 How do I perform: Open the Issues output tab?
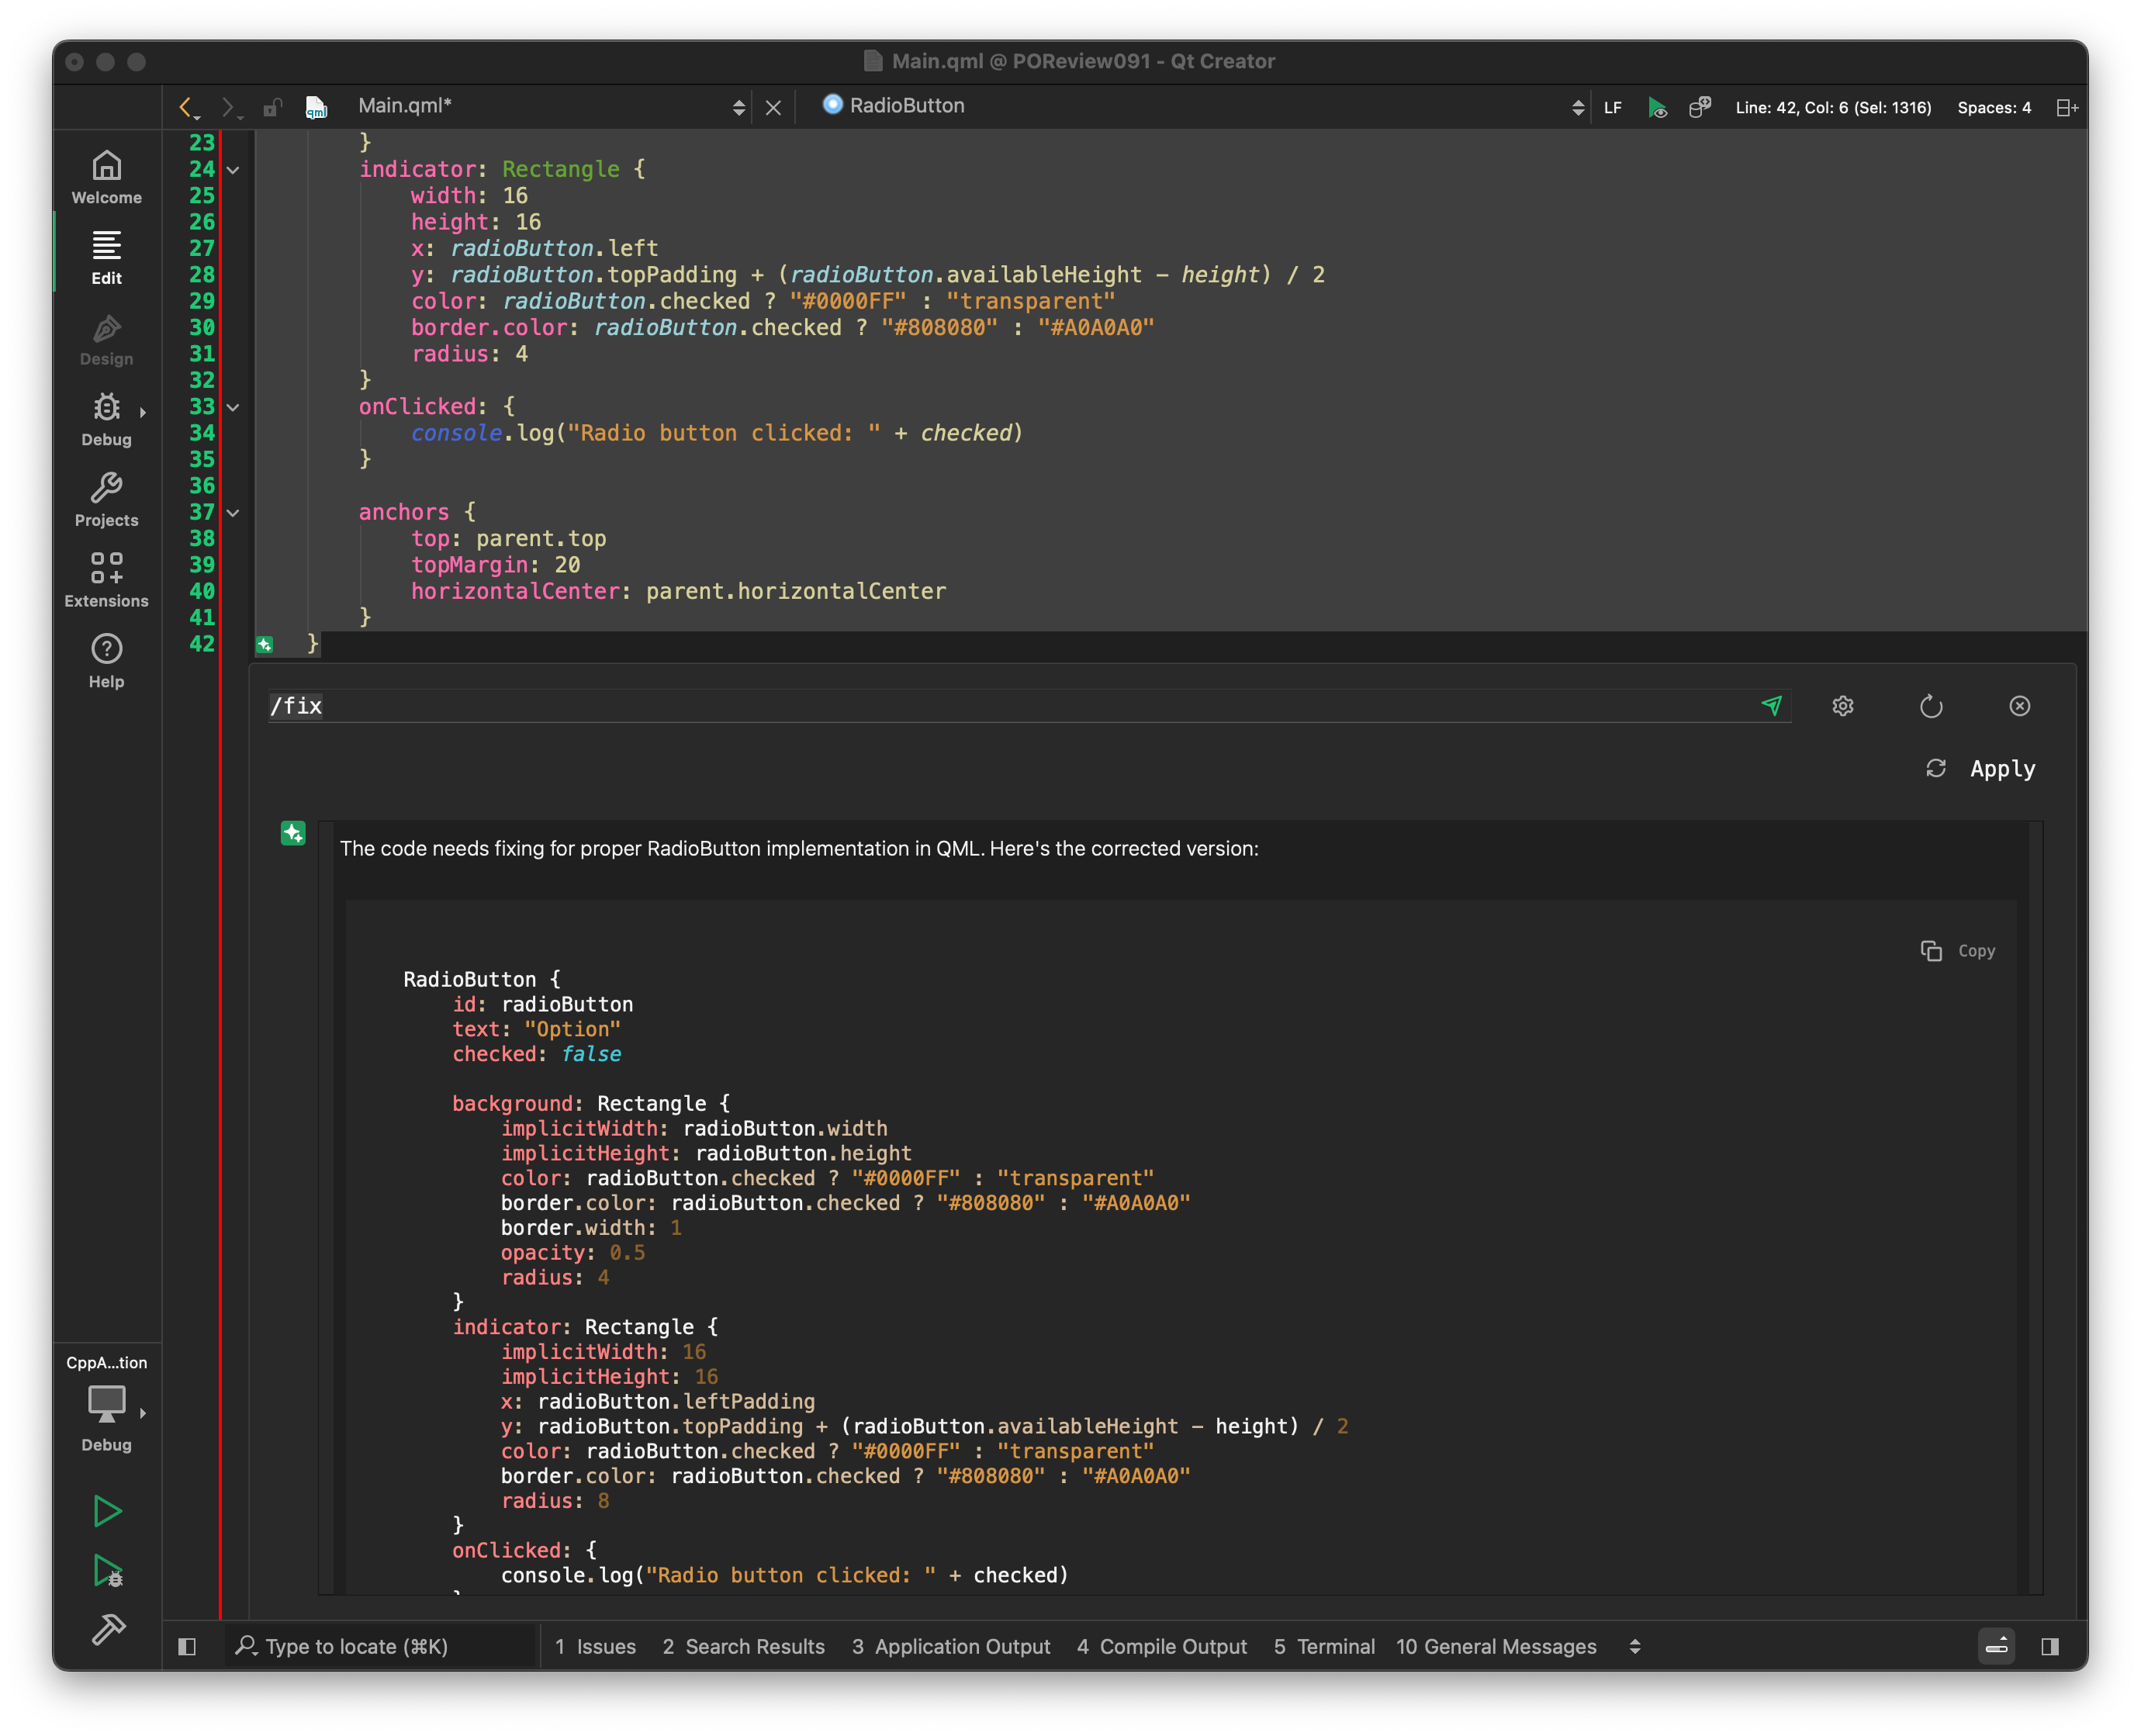pos(595,1647)
